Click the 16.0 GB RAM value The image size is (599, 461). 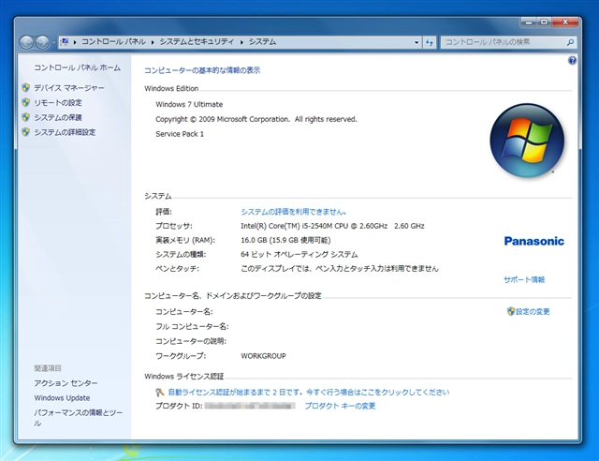click(x=285, y=240)
